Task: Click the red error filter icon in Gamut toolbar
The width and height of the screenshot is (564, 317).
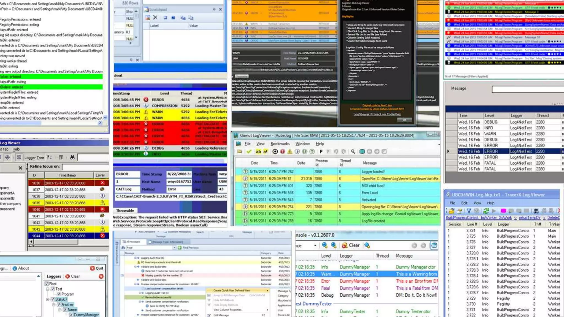Action: [x=282, y=152]
